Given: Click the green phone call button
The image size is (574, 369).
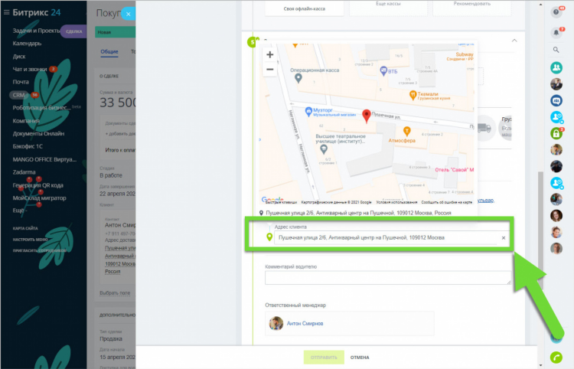Looking at the screenshot, I should click(556, 358).
